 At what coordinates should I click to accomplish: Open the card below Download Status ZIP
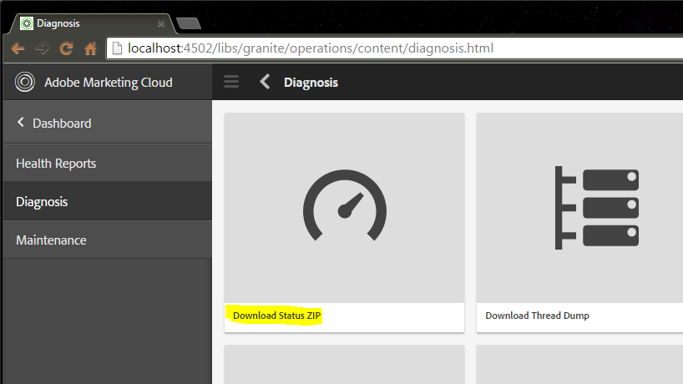click(345, 365)
